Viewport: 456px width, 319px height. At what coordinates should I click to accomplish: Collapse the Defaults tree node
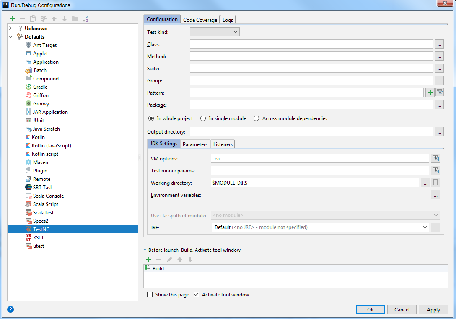(11, 36)
